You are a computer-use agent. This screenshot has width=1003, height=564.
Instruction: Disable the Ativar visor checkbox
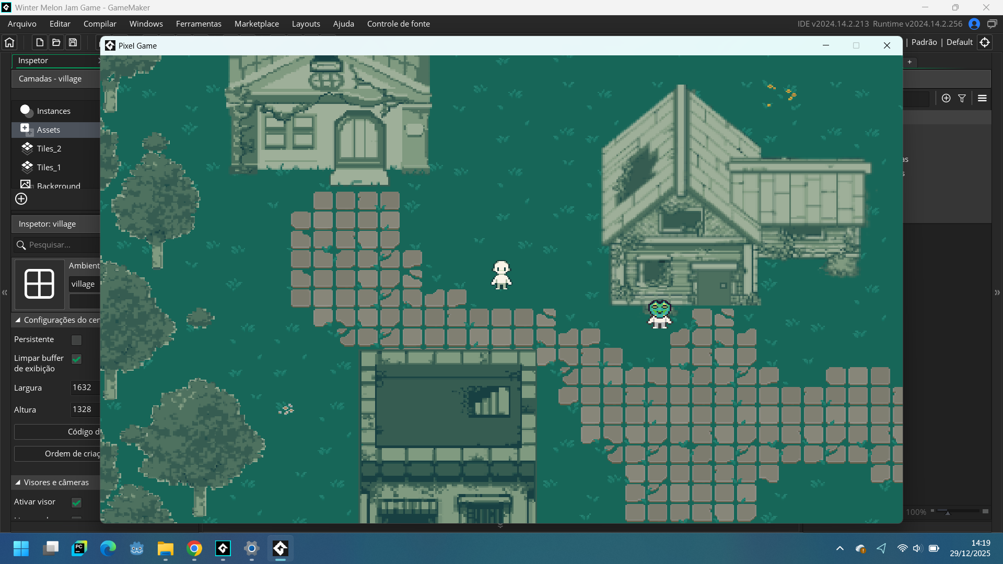tap(77, 502)
